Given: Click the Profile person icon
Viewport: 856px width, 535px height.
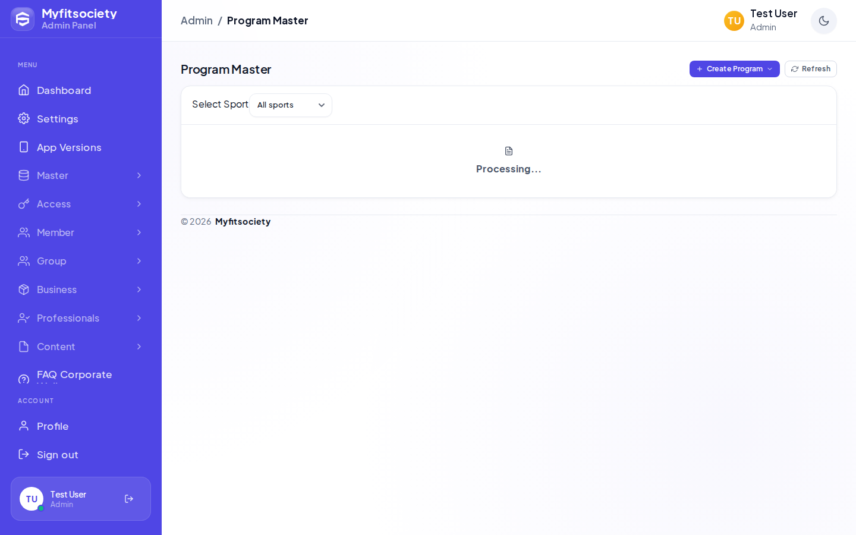Looking at the screenshot, I should [24, 426].
